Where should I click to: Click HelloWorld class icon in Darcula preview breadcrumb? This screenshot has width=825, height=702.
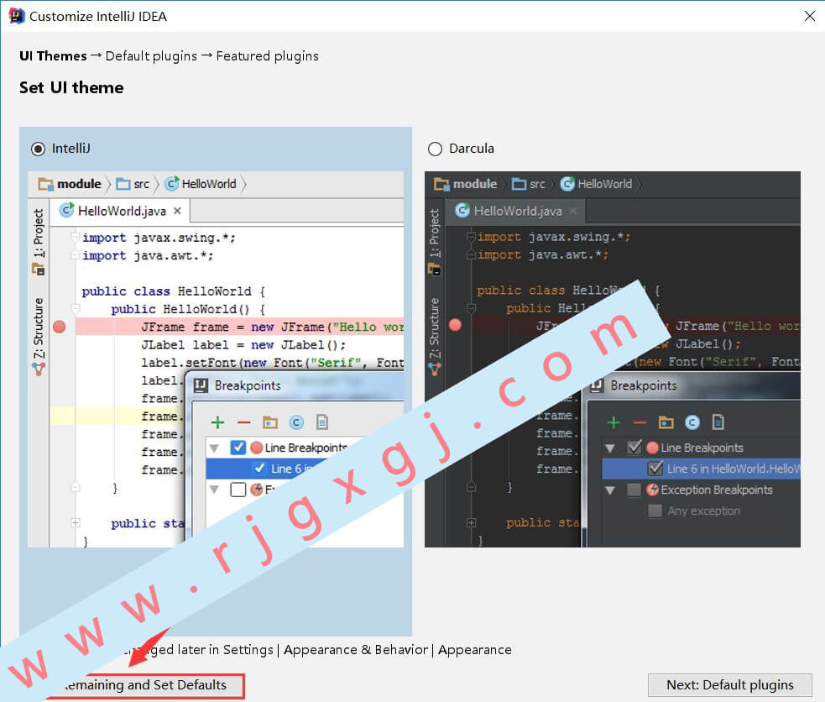(x=567, y=184)
